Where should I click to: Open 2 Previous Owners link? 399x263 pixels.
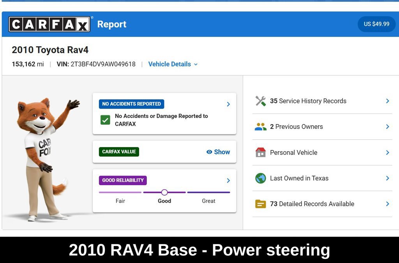[297, 126]
